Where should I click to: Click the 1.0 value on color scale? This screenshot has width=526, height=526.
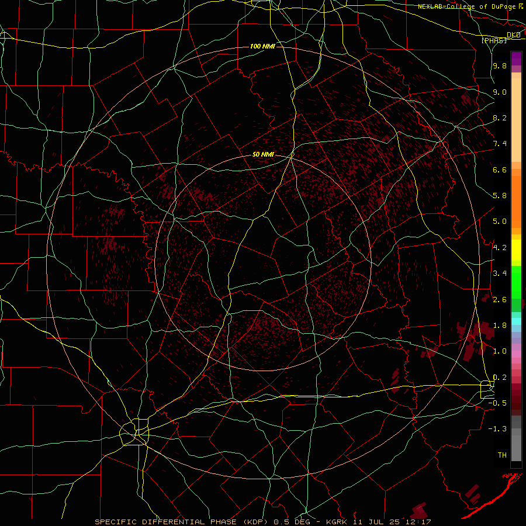[x=500, y=351]
